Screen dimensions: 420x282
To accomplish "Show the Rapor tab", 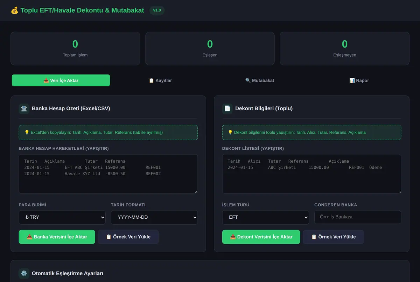I will [x=359, y=80].
